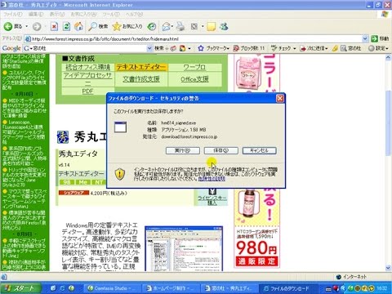Viewport: 392px width, 294px height.
Task: Print the page with printer icon
Action: tap(180, 26)
